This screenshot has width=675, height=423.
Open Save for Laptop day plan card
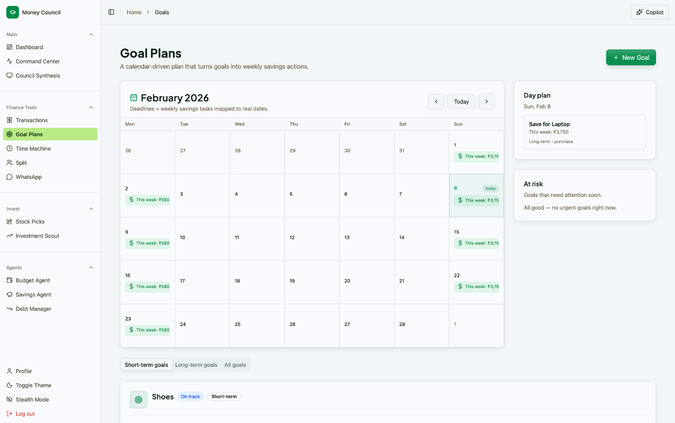[x=585, y=132]
